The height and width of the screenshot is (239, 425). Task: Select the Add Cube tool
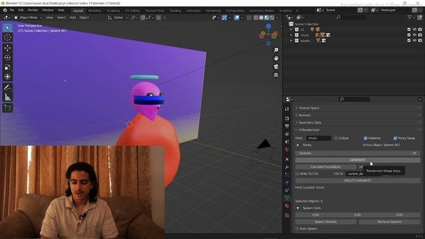click(7, 108)
